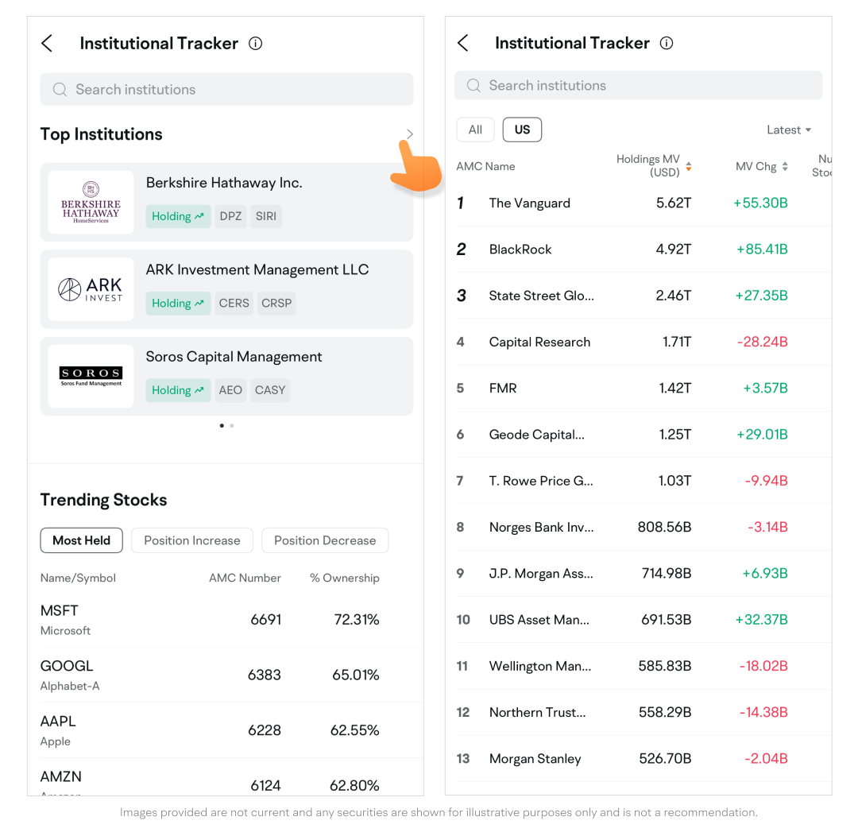Open Northern Trust... row
The image size is (858, 836).
[x=644, y=712]
